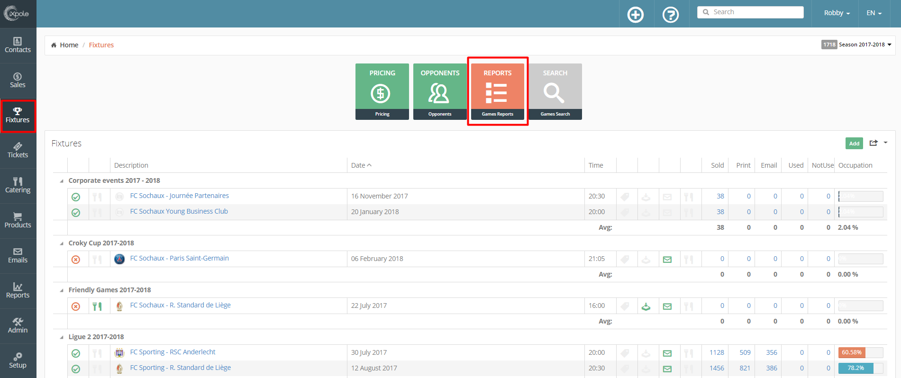The image size is (901, 378).
Task: Click Email value 356 for Anderlecht
Action: [x=772, y=352]
